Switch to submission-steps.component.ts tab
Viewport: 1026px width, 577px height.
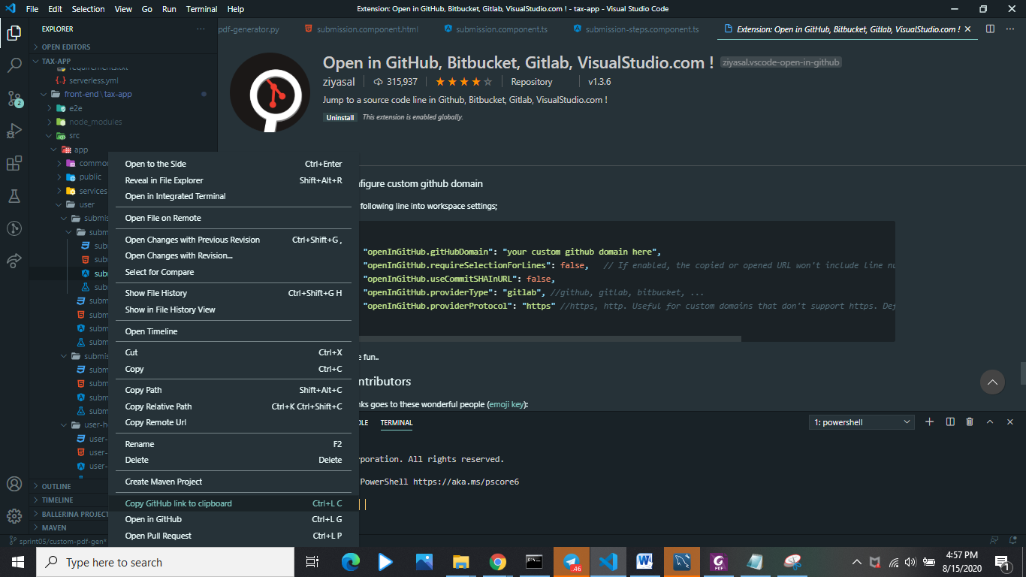pos(641,29)
